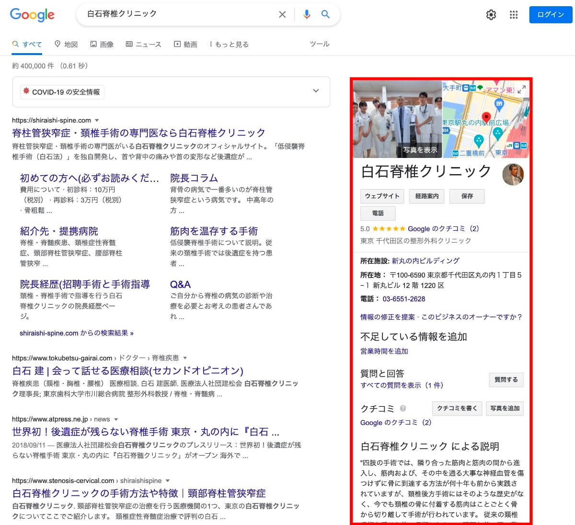Click 写真を表示 on the staff photo
The height and width of the screenshot is (525, 575).
pos(420,150)
